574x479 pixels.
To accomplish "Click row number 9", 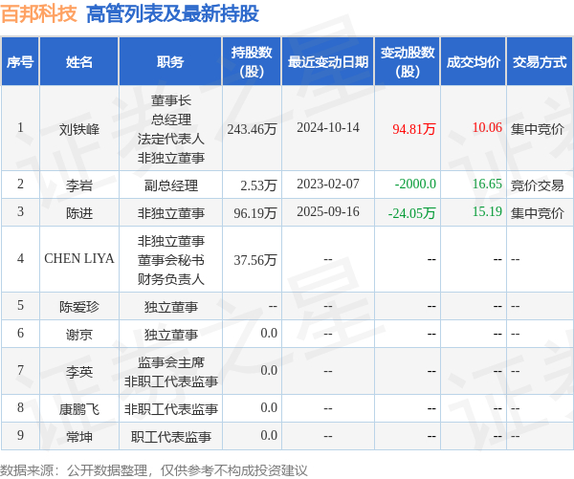I will pos(20,435).
